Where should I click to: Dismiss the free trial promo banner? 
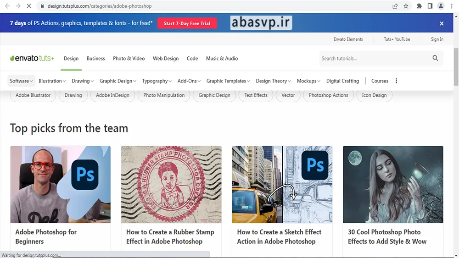click(442, 23)
